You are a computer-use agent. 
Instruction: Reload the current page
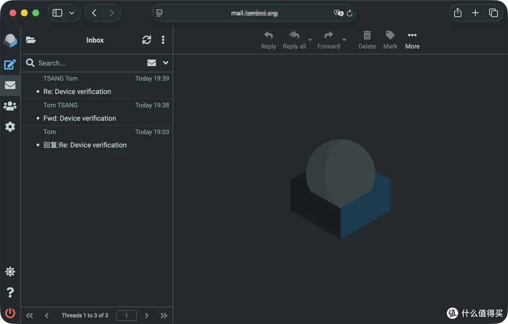coord(349,13)
